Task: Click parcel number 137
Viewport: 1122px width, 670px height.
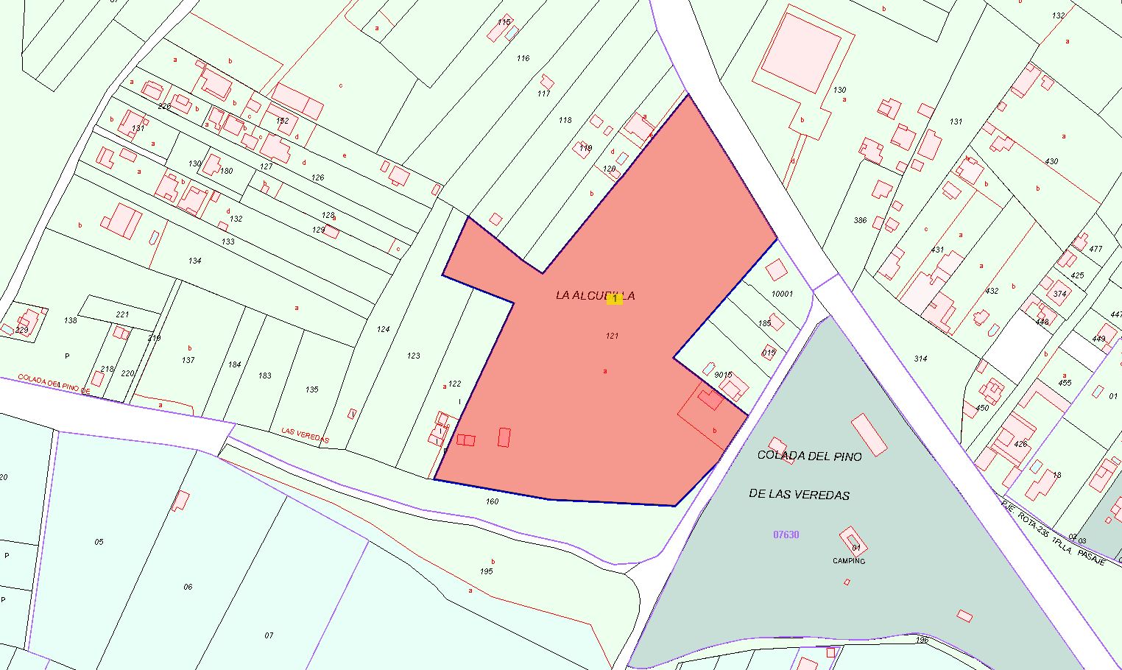Action: point(188,360)
